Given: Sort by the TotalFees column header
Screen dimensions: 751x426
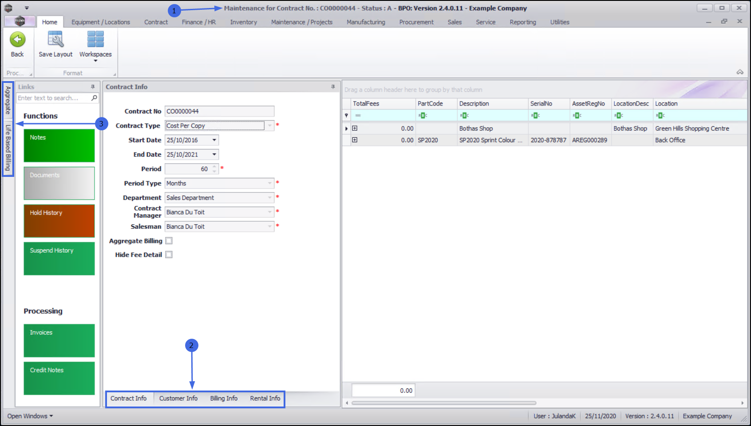Looking at the screenshot, I should [x=383, y=104].
